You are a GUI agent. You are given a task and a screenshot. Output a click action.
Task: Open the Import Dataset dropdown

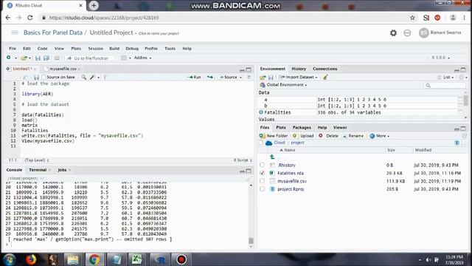click(298, 77)
